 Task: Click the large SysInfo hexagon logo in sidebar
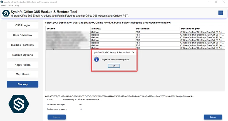pos(19,104)
